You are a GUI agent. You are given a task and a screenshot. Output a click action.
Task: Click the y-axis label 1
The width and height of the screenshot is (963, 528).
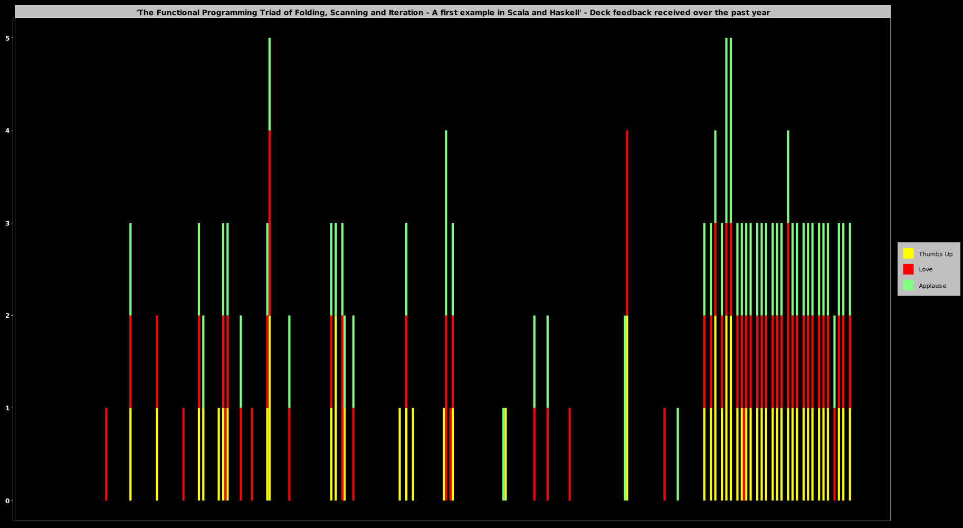point(7,408)
